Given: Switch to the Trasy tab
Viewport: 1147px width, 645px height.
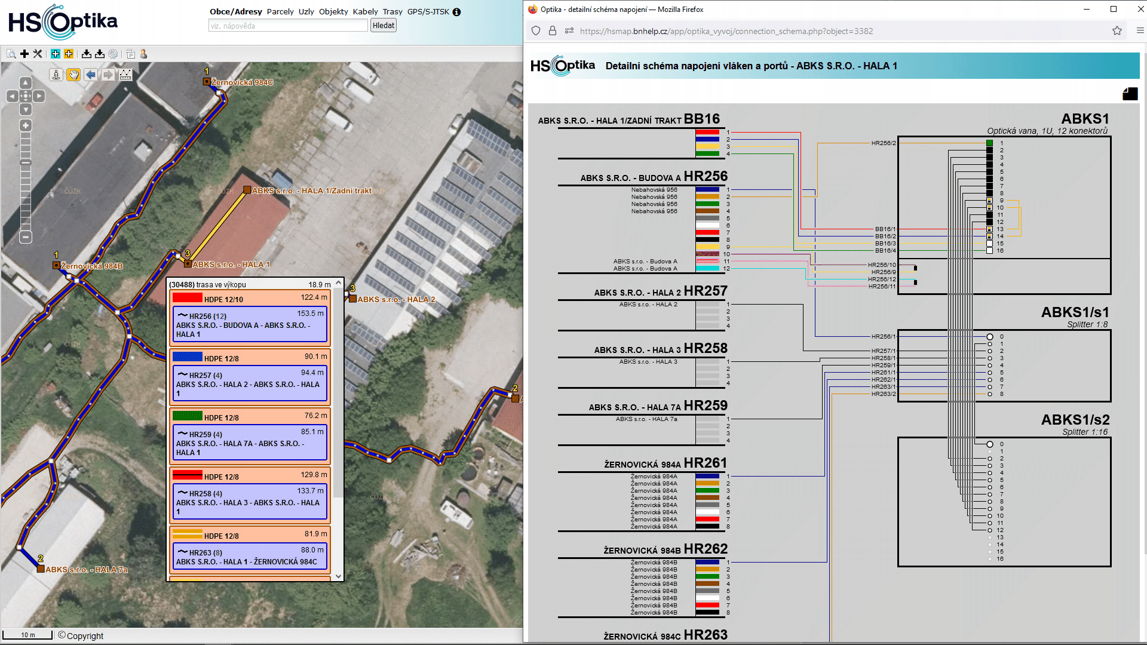Looking at the screenshot, I should [x=392, y=12].
